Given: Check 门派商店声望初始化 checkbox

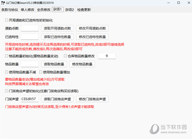Looking at the screenshot, I should [x=7, y=91].
